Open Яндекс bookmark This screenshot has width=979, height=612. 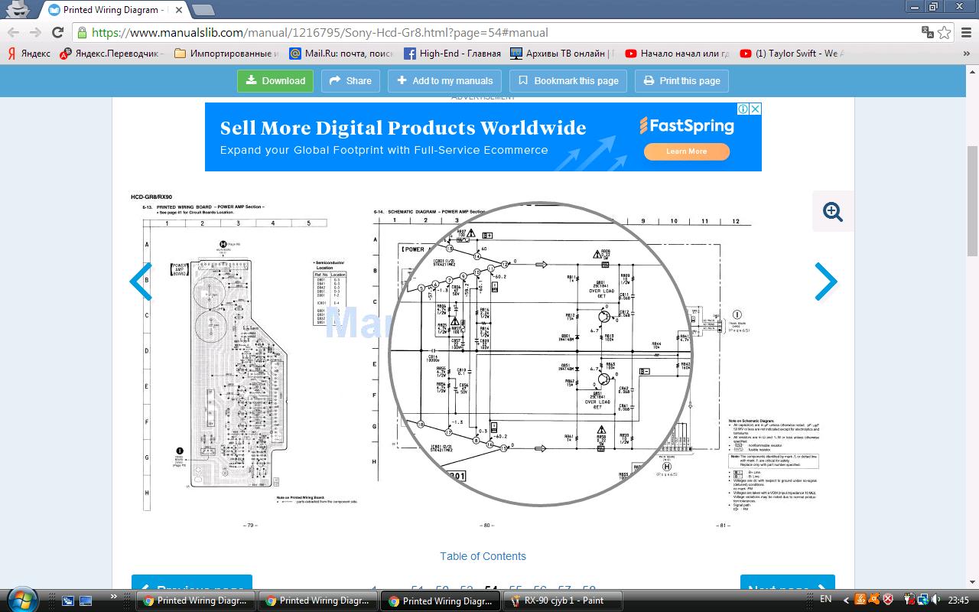point(29,54)
